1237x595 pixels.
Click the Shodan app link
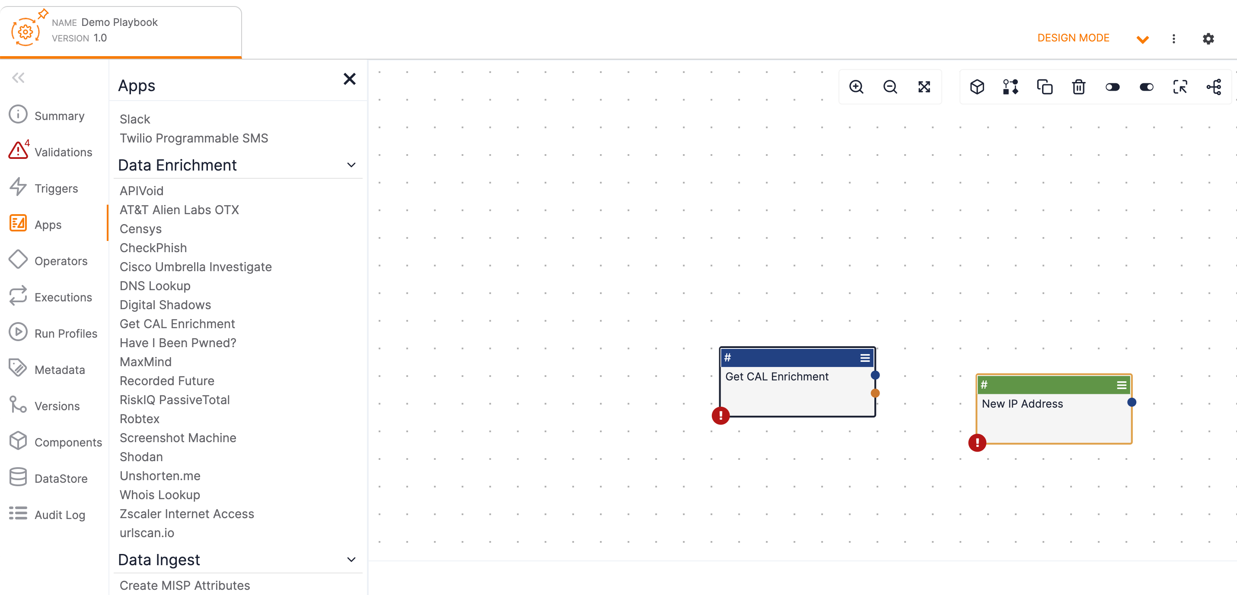click(x=140, y=456)
